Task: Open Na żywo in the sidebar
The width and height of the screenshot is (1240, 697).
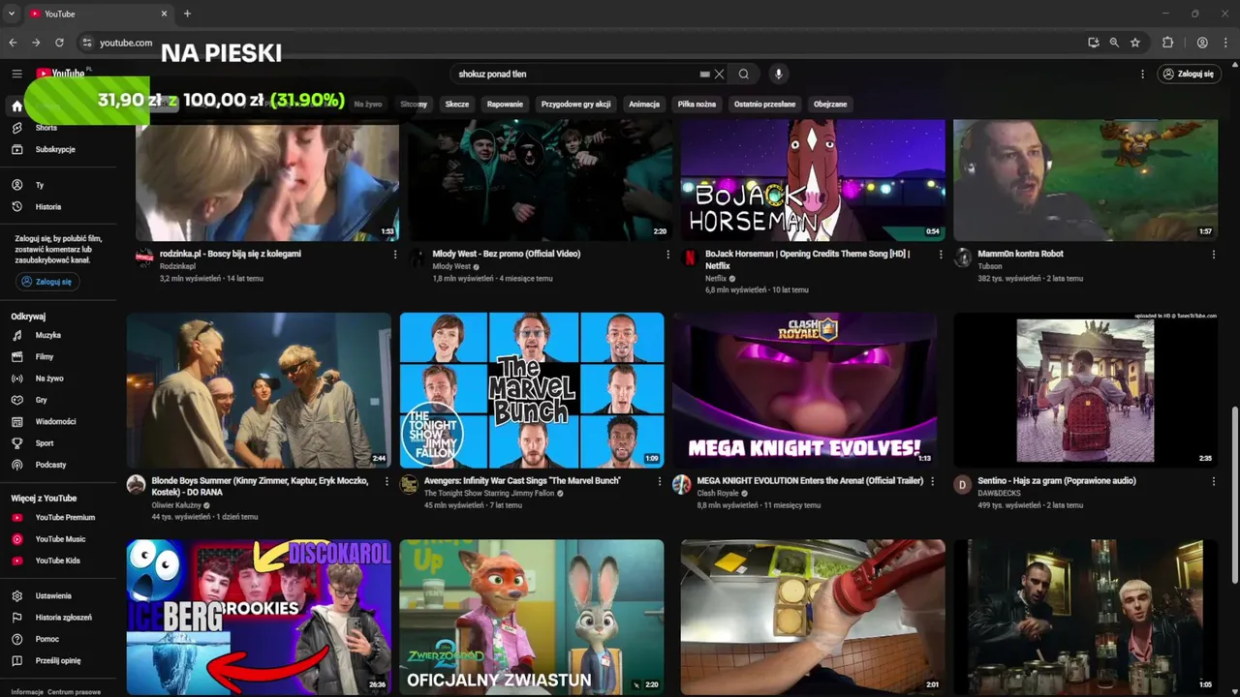Action: point(49,379)
